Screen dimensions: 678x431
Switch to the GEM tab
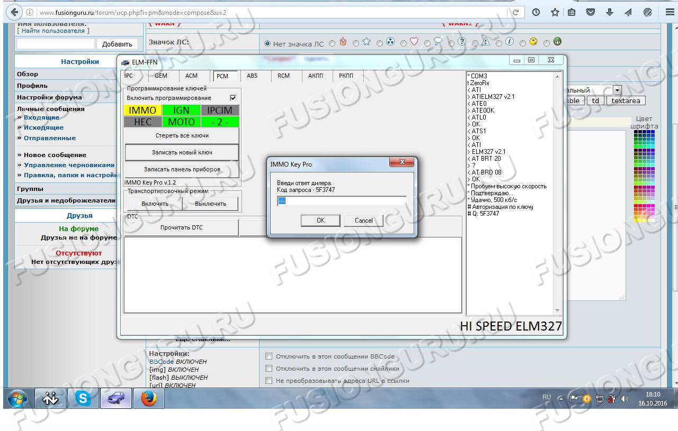(x=161, y=76)
